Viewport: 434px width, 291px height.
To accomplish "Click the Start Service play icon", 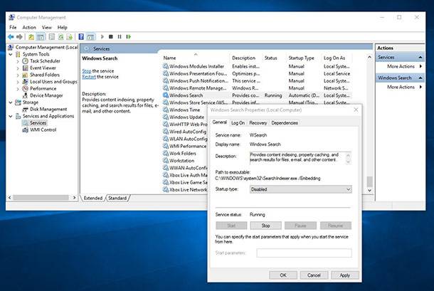I will pyautogui.click(x=102, y=36).
